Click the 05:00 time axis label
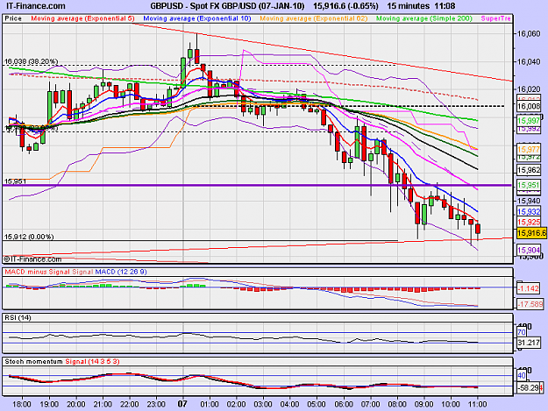Image resolution: width=548 pixels, height=411 pixels. pyautogui.click(x=317, y=404)
